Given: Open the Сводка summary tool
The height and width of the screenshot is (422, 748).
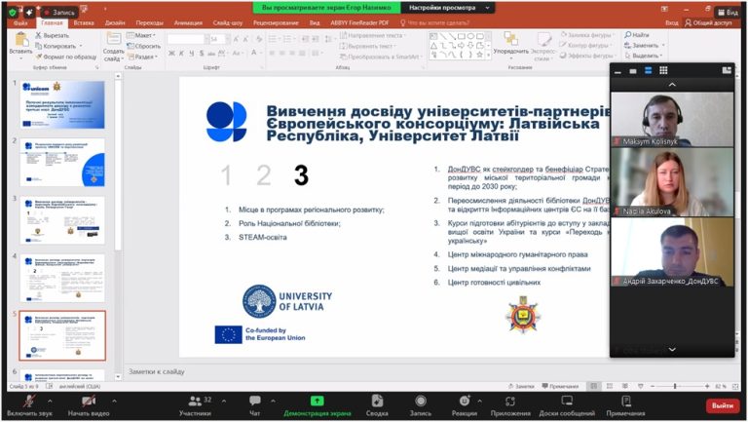Looking at the screenshot, I should [377, 405].
